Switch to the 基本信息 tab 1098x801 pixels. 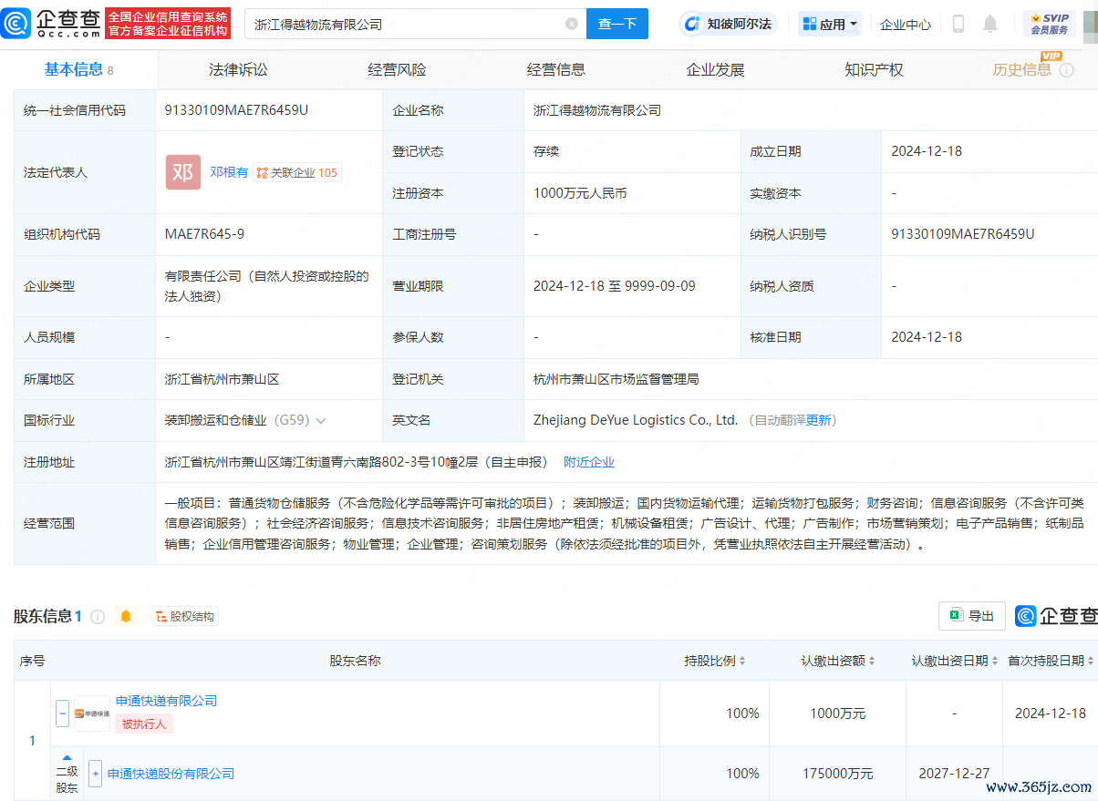(x=78, y=70)
